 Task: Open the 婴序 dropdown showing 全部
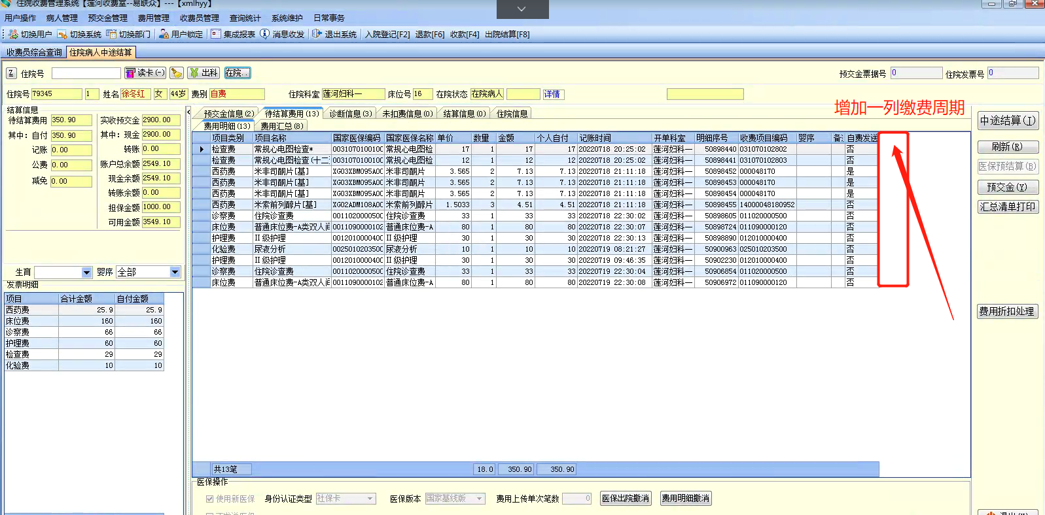pyautogui.click(x=175, y=272)
